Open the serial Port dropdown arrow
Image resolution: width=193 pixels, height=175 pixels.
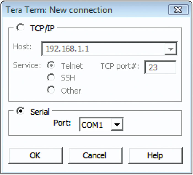pyautogui.click(x=117, y=124)
